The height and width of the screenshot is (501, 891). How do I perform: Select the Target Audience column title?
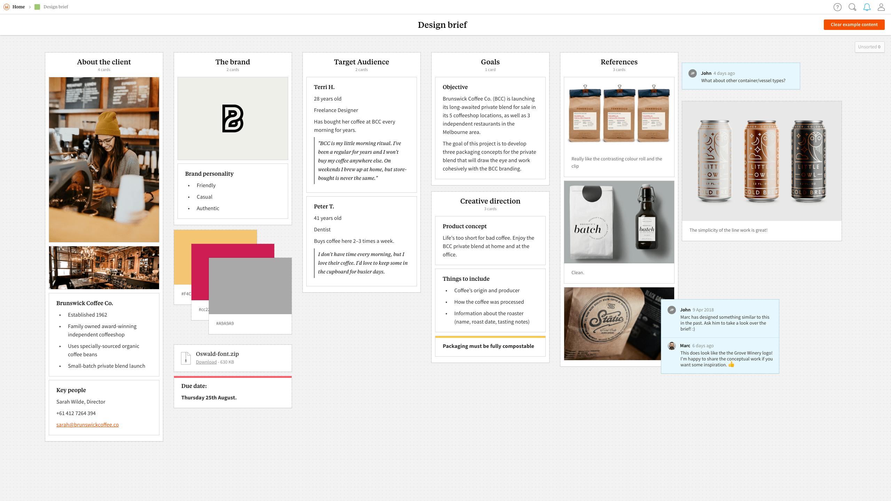pos(361,62)
